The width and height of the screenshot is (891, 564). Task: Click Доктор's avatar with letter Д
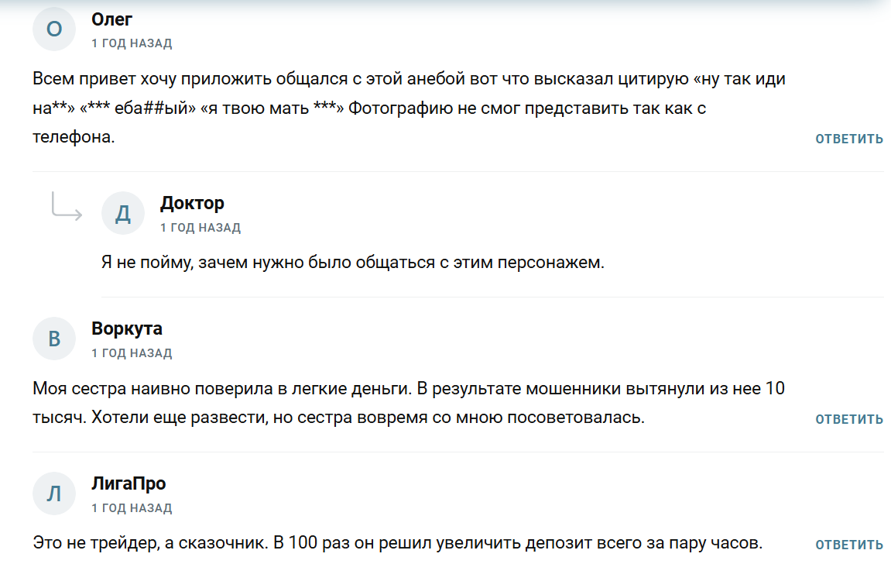pyautogui.click(x=122, y=213)
